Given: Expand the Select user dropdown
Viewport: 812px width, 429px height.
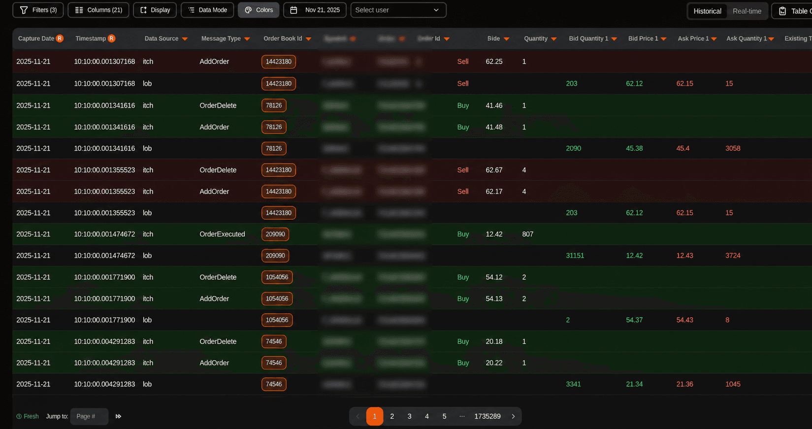Looking at the screenshot, I should [398, 10].
